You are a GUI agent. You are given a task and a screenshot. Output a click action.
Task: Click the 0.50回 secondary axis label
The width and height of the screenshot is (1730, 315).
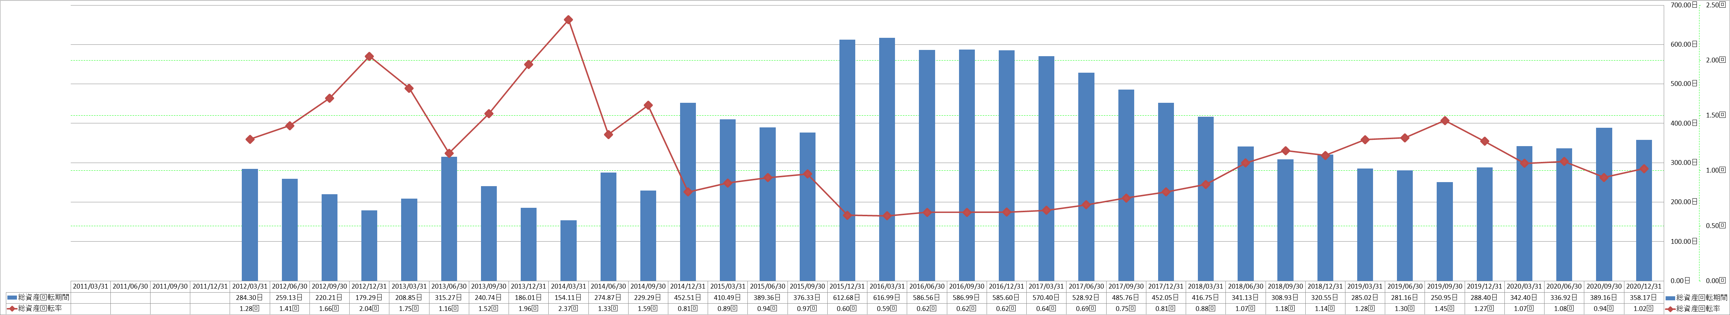(1716, 226)
